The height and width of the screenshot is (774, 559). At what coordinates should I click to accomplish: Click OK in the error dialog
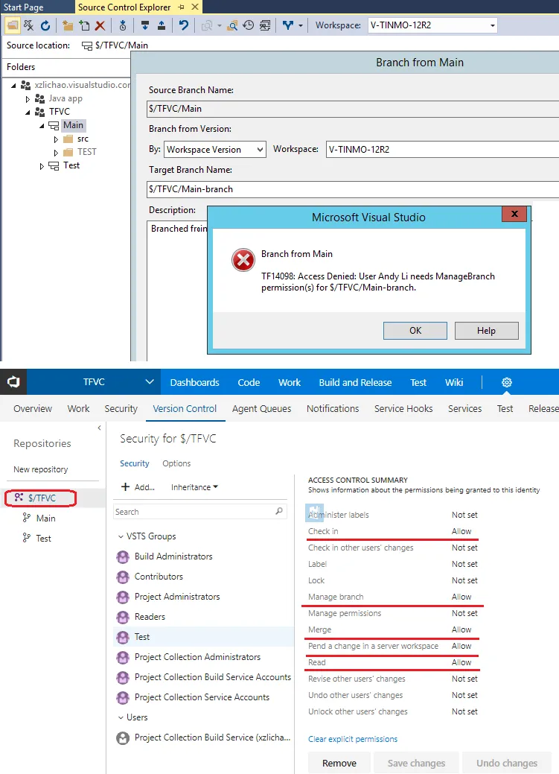pyautogui.click(x=415, y=331)
